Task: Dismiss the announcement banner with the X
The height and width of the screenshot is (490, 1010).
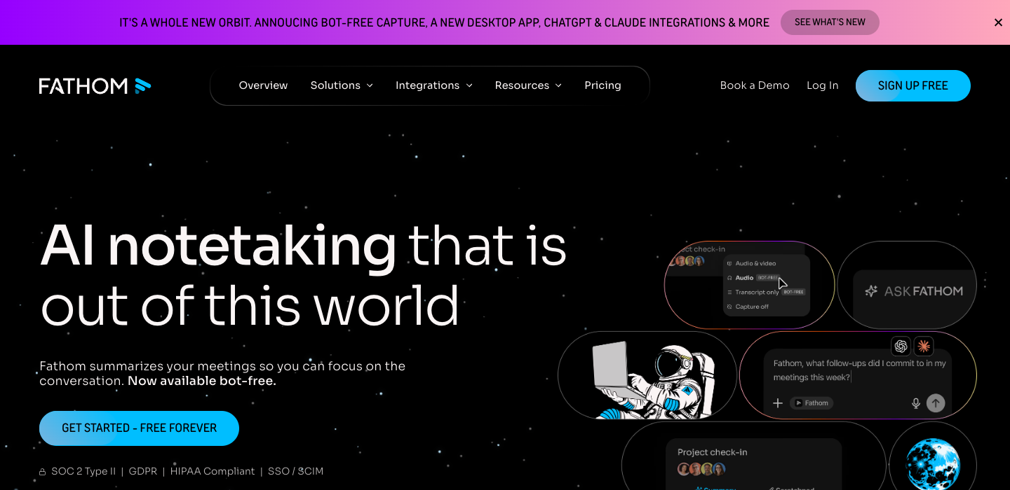Action: (998, 22)
